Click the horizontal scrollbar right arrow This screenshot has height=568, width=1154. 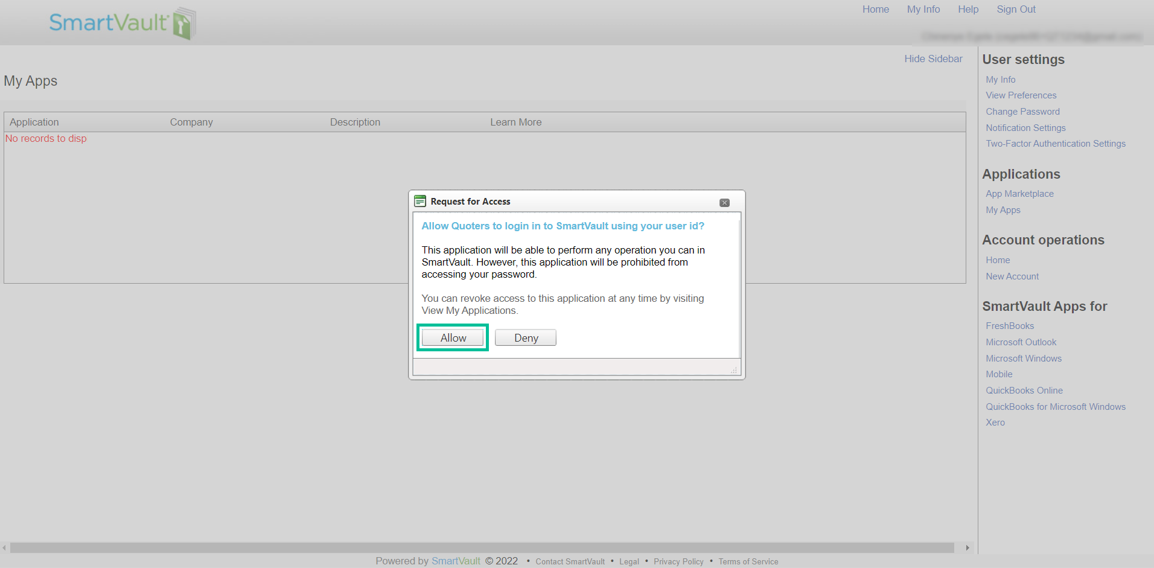coord(968,548)
